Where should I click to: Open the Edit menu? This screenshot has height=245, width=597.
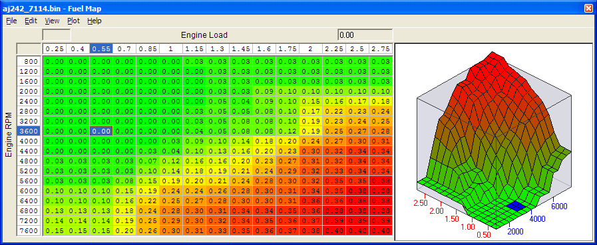31,21
